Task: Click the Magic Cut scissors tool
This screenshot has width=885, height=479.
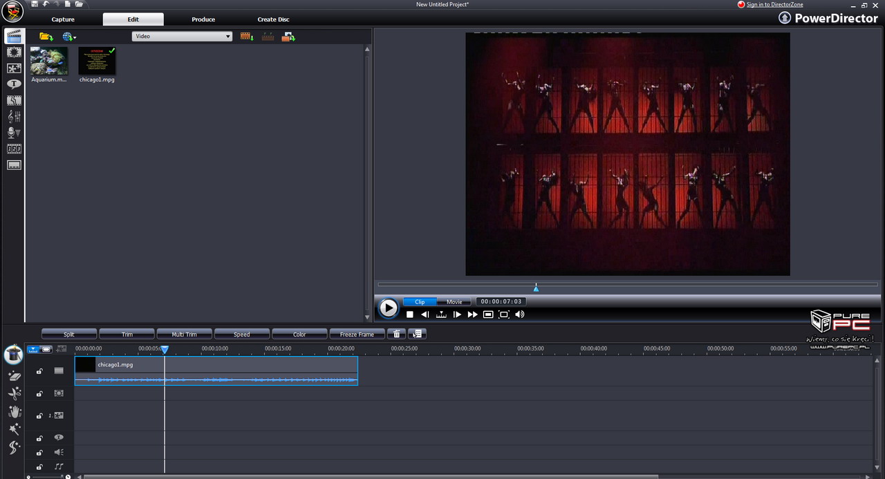Action: click(14, 394)
